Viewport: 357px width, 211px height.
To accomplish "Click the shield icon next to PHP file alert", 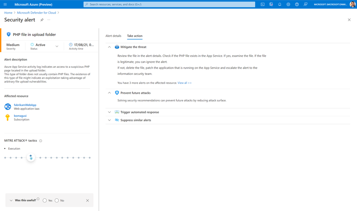I will click(x=9, y=34).
